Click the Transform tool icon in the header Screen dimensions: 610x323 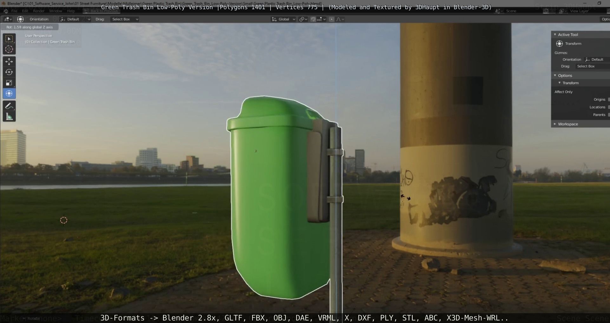coord(20,19)
